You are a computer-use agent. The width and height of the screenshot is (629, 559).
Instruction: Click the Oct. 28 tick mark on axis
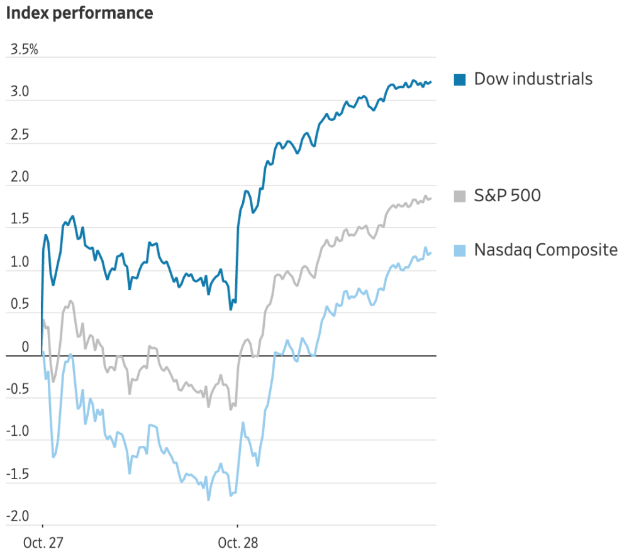[x=238, y=525]
